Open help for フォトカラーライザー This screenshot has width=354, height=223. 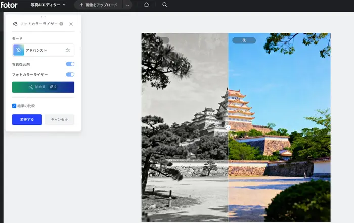(61, 24)
